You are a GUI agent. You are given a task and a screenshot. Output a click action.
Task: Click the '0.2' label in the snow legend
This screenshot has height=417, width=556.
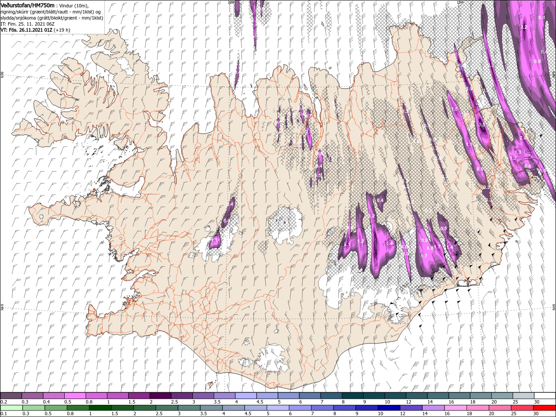(3, 402)
